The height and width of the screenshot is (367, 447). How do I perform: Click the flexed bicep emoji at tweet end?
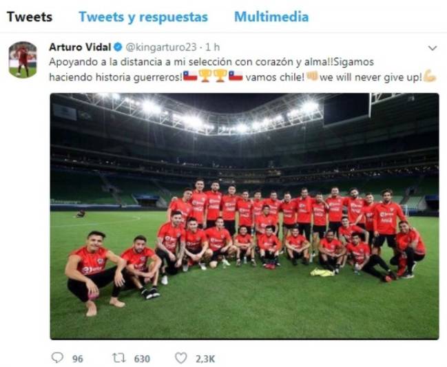point(430,76)
